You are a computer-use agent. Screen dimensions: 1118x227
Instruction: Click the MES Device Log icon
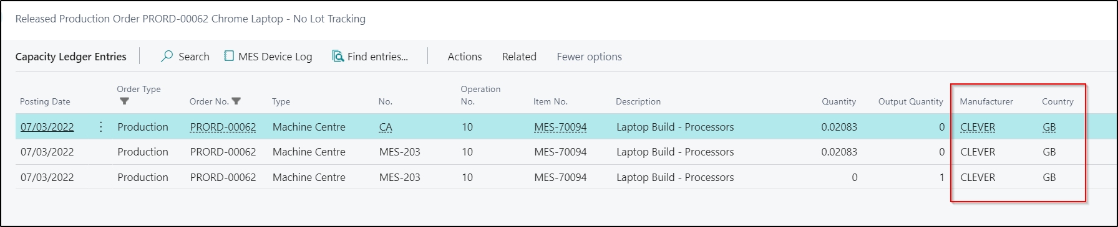229,56
